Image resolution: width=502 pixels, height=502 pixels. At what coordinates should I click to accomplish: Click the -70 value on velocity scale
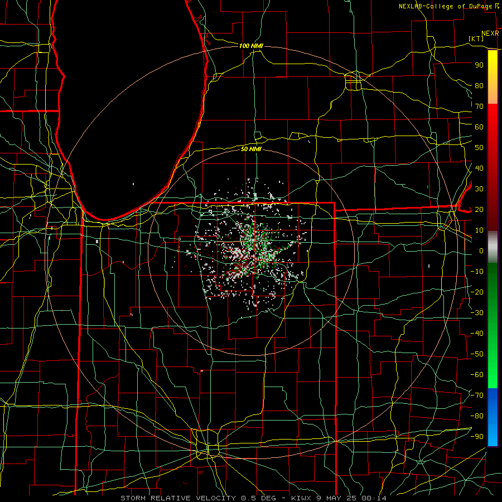click(x=477, y=395)
